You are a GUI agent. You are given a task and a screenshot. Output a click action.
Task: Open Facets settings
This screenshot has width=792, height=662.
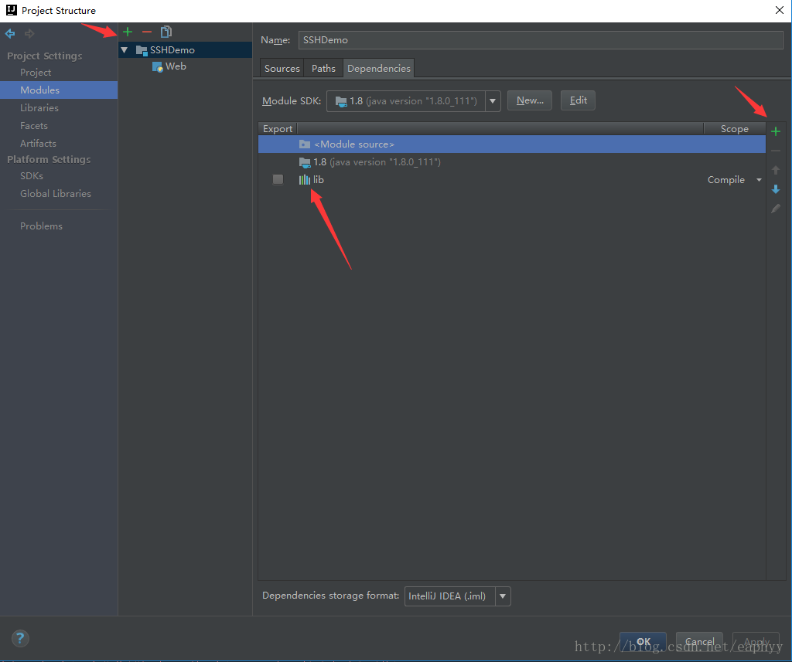point(34,125)
